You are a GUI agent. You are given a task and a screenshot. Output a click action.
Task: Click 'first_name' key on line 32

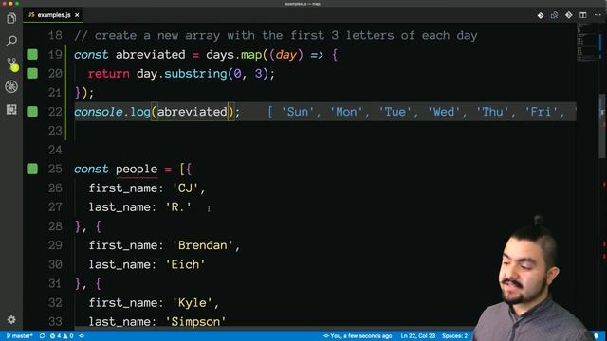coord(122,303)
